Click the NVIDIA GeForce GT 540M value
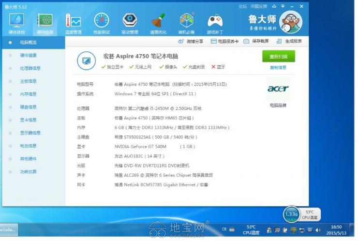This screenshot has width=358, height=241. [x=155, y=147]
